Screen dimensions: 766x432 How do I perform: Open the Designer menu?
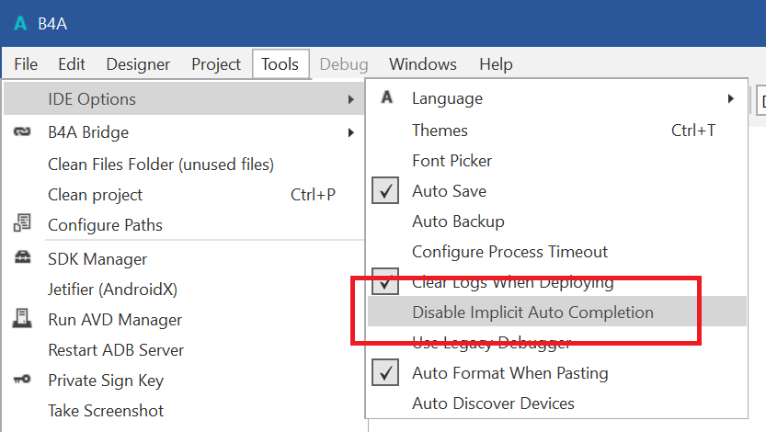point(138,64)
